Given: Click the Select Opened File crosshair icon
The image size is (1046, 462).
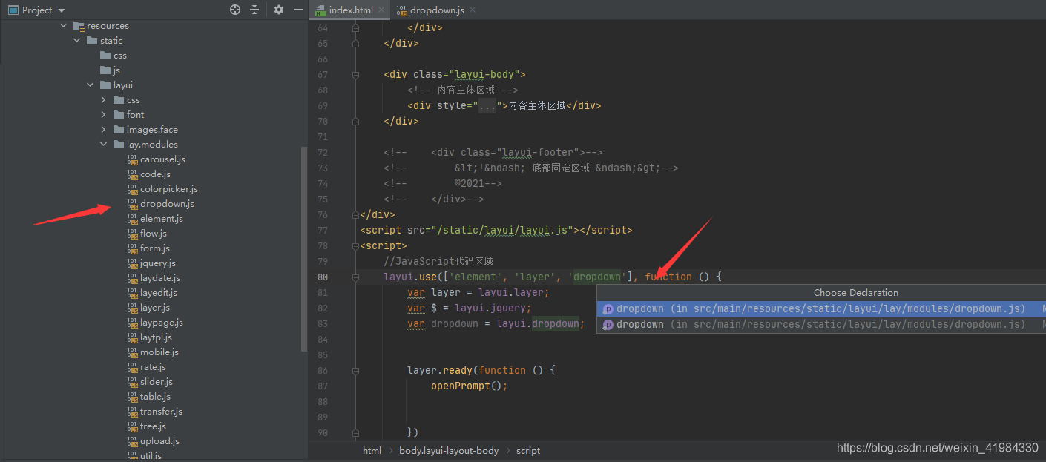Looking at the screenshot, I should (x=235, y=10).
